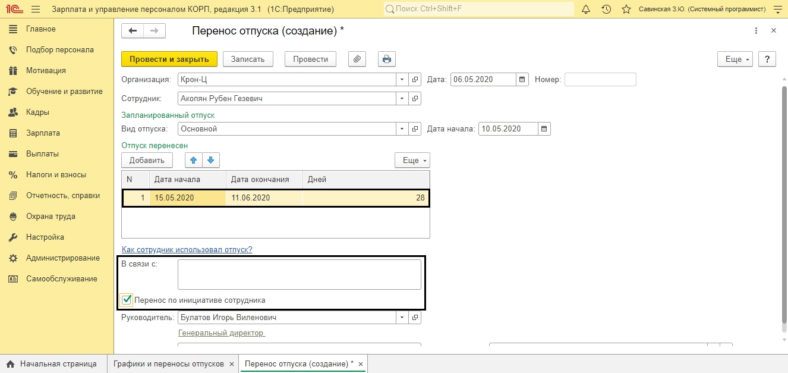
Task: Click the paperclip attach files icon
Action: coord(357,59)
